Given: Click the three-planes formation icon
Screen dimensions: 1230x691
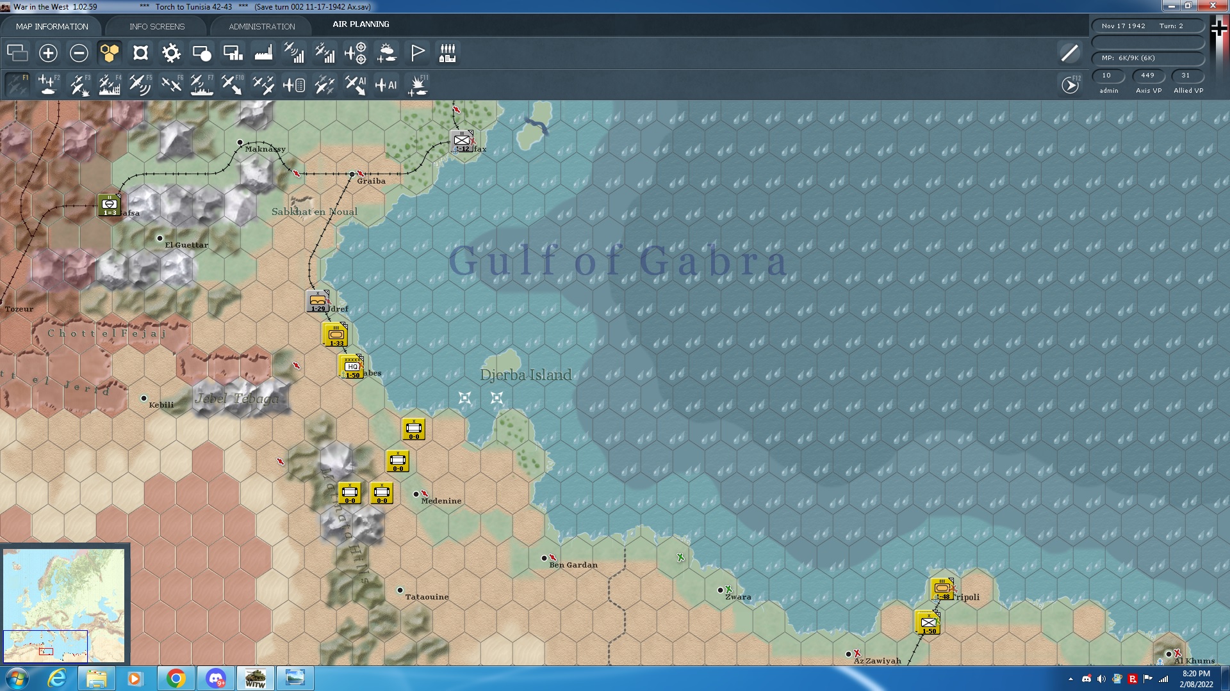Looking at the screenshot, I should pos(263,84).
